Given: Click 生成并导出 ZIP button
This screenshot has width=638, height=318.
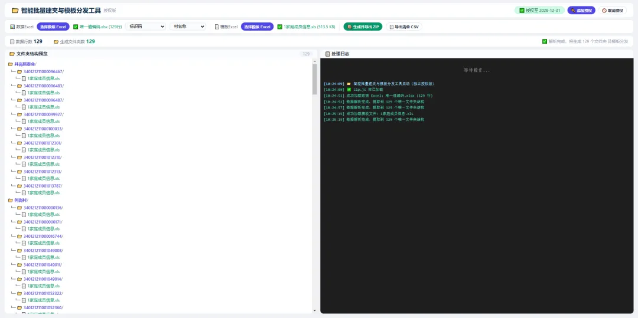Looking at the screenshot, I should [363, 27].
